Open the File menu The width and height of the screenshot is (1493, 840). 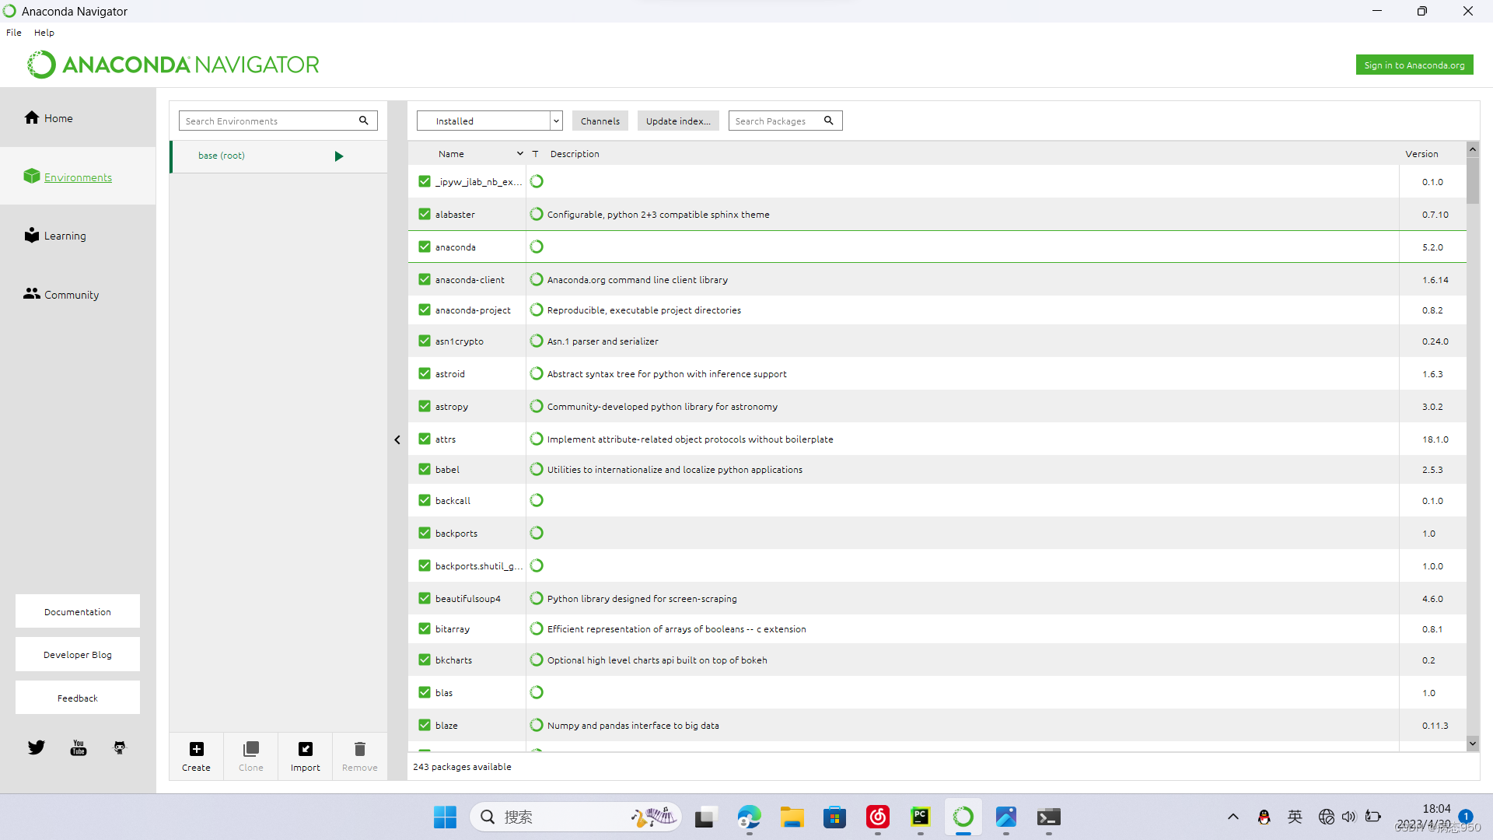(x=14, y=33)
